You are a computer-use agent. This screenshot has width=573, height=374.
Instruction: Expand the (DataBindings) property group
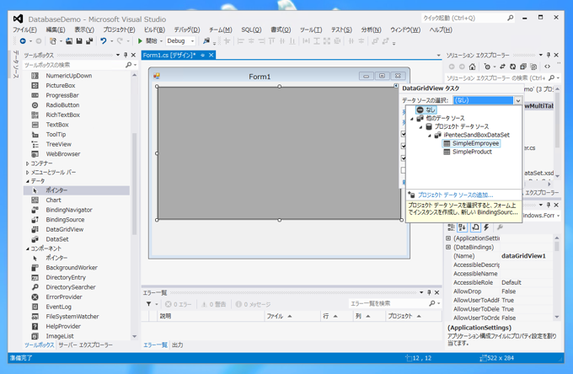point(448,248)
